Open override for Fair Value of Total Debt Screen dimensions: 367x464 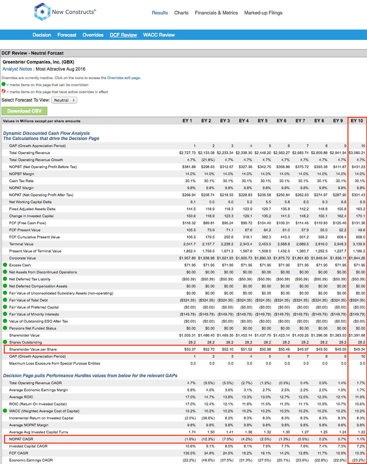5,300
